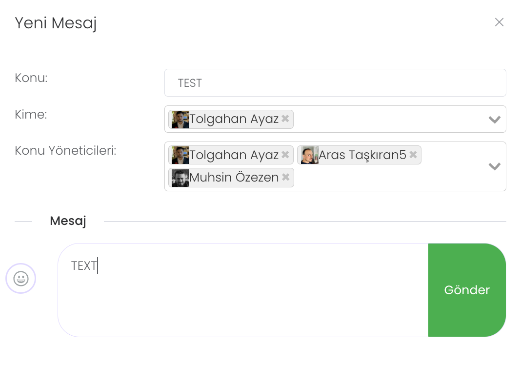The height and width of the screenshot is (365, 520).
Task: Remove Tolgahan Ayaz from Konu Yöneticileri
Action: pyautogui.click(x=285, y=155)
